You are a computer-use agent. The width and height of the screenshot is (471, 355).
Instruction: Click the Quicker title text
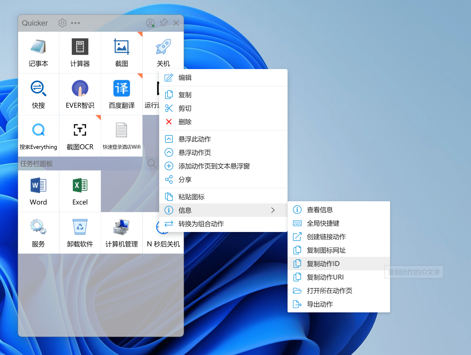tap(35, 23)
